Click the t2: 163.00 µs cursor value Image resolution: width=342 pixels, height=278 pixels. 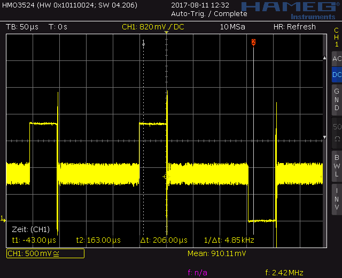click(x=98, y=240)
